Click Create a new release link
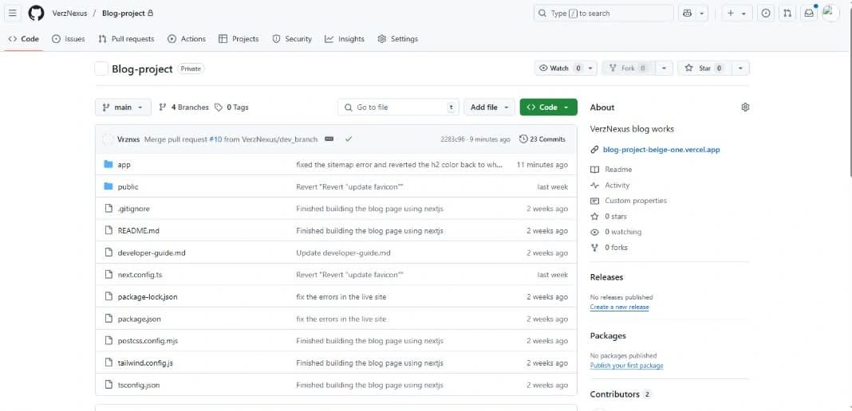The image size is (852, 411). coord(619,307)
